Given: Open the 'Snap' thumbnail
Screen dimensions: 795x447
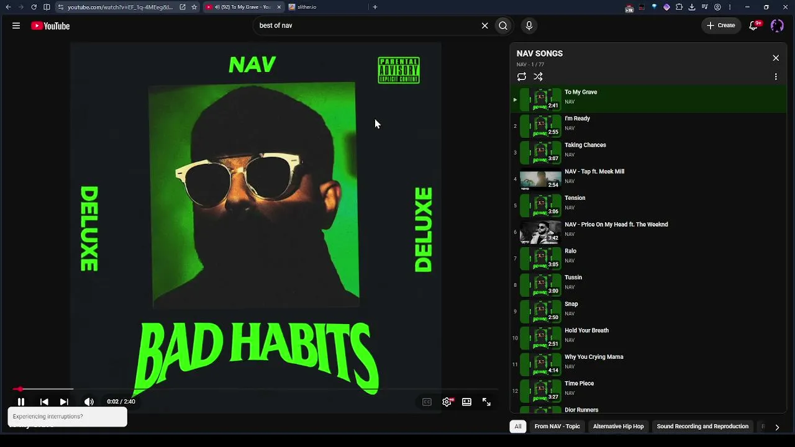Looking at the screenshot, I should click(540, 312).
